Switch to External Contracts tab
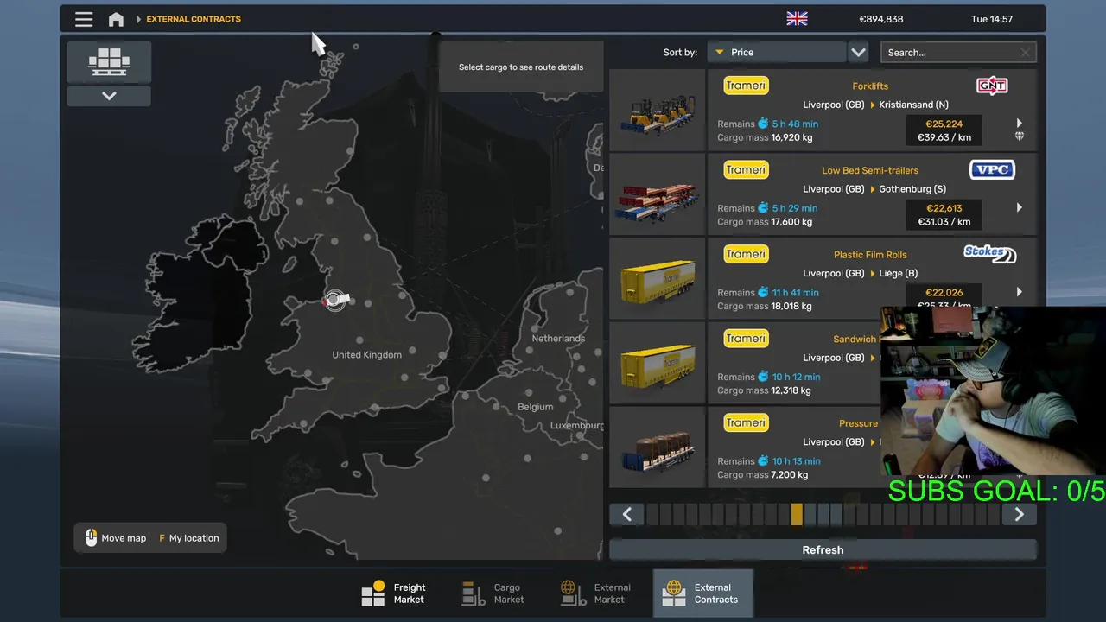Viewport: 1106px width, 622px height. click(x=702, y=593)
